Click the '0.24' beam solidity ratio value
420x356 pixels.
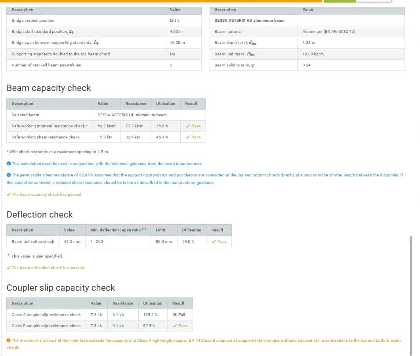click(x=306, y=65)
